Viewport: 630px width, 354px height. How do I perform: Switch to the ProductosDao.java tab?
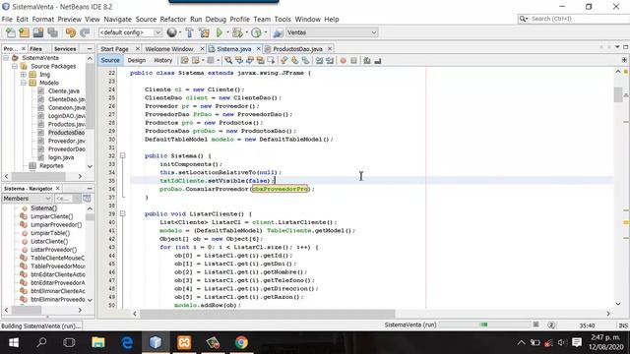click(297, 49)
